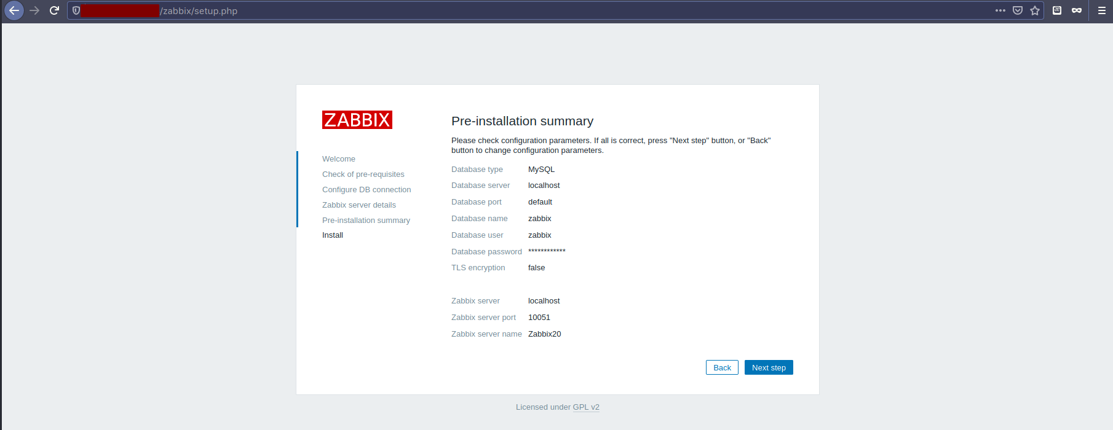Screen dimensions: 1113x430
Task: Open the page actions three-dots menu
Action: [1000, 10]
